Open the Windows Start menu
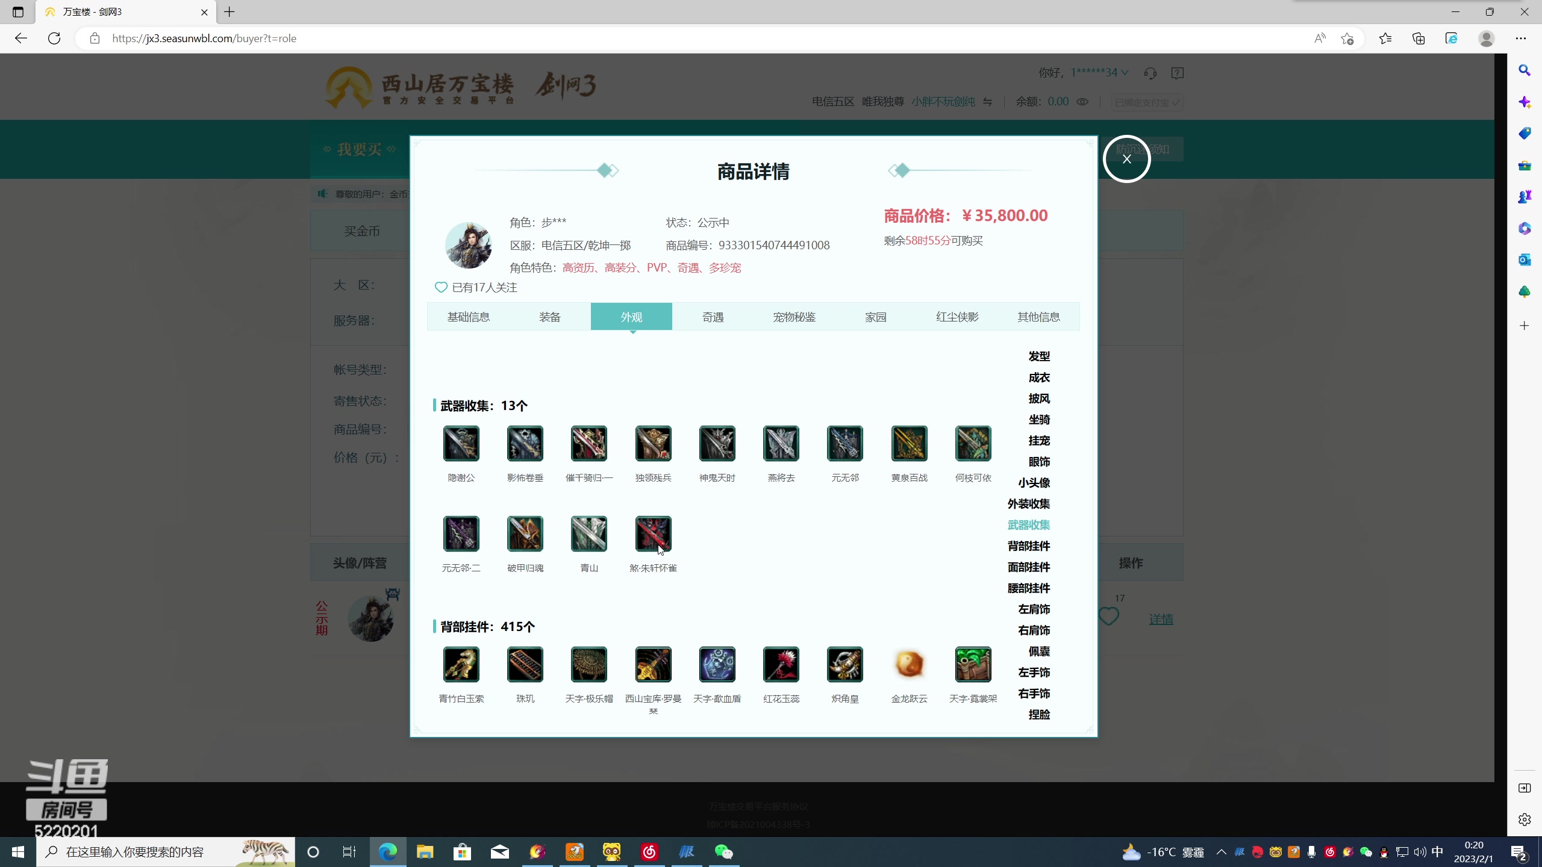 point(18,852)
